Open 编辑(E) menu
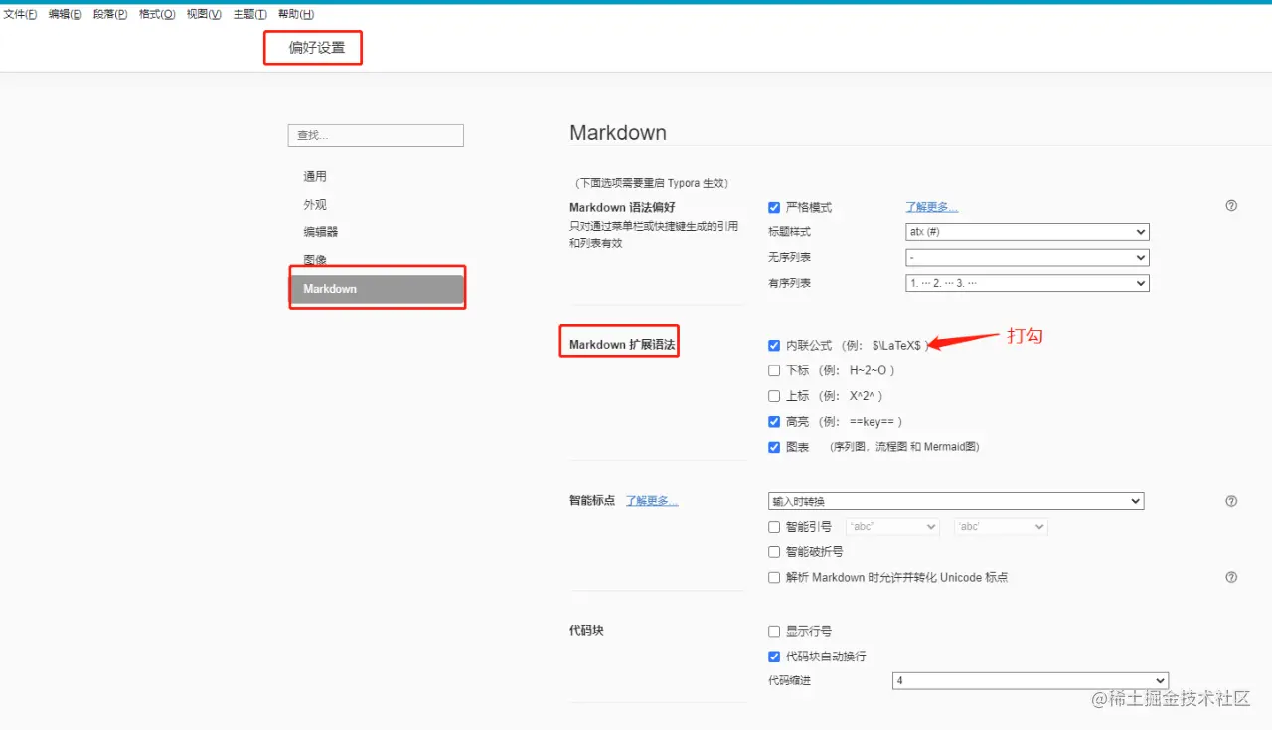This screenshot has height=730, width=1272. 66,14
